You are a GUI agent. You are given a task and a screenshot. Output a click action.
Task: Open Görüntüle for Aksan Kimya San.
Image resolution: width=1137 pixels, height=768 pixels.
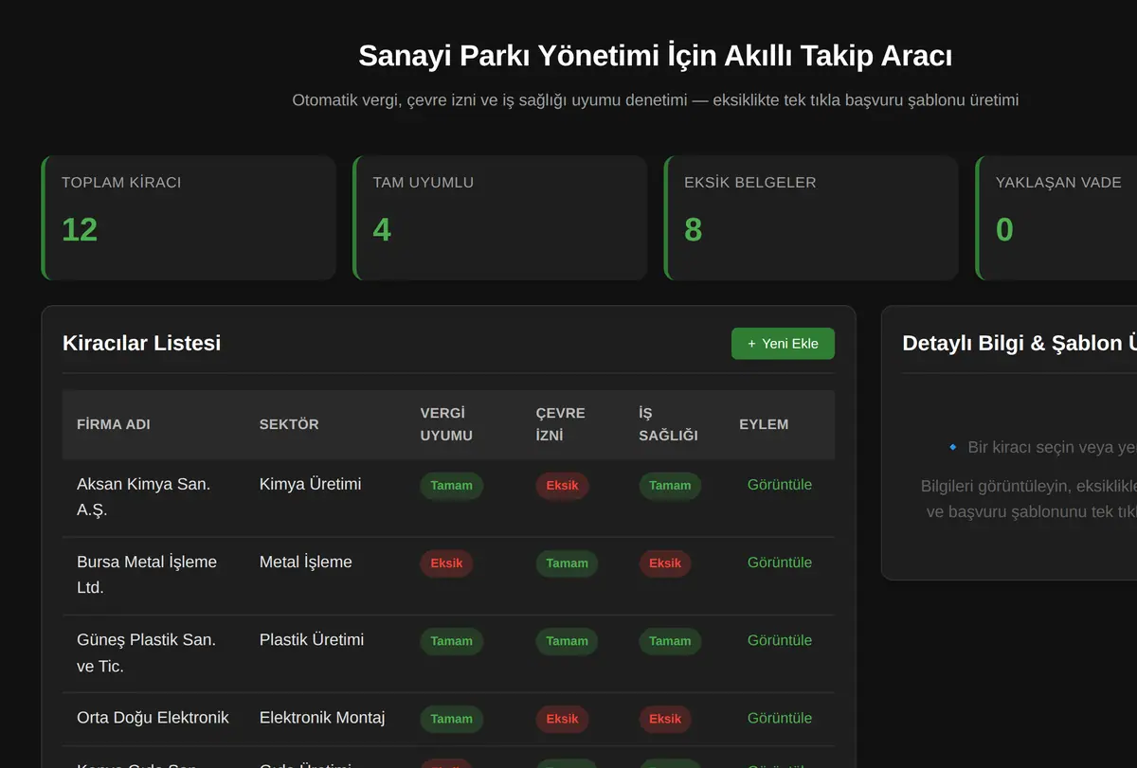(x=780, y=484)
